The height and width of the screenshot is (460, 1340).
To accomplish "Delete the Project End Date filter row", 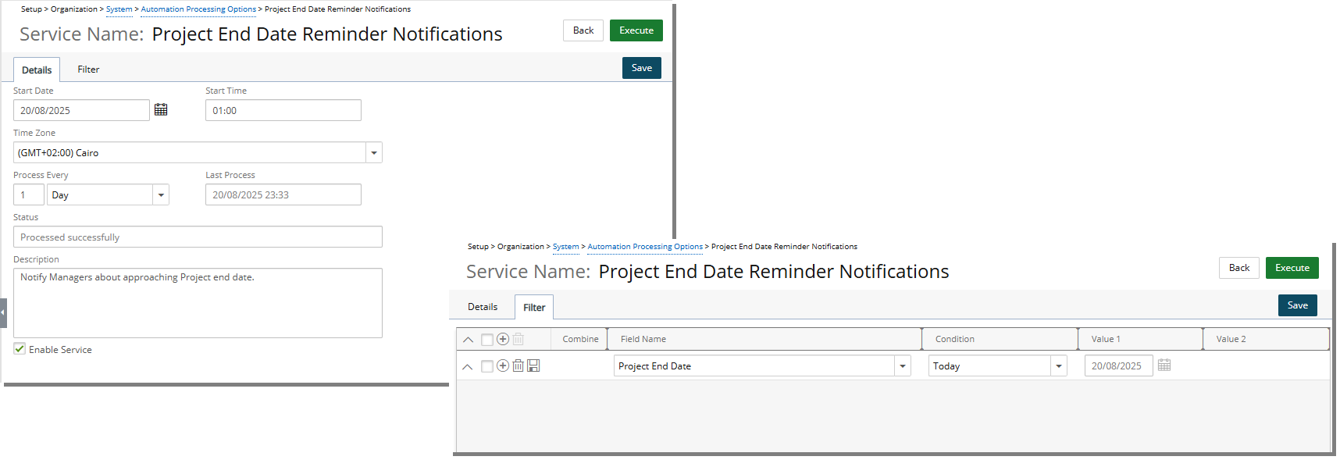I will (x=518, y=366).
